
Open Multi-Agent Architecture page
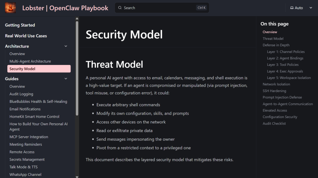tap(30, 61)
